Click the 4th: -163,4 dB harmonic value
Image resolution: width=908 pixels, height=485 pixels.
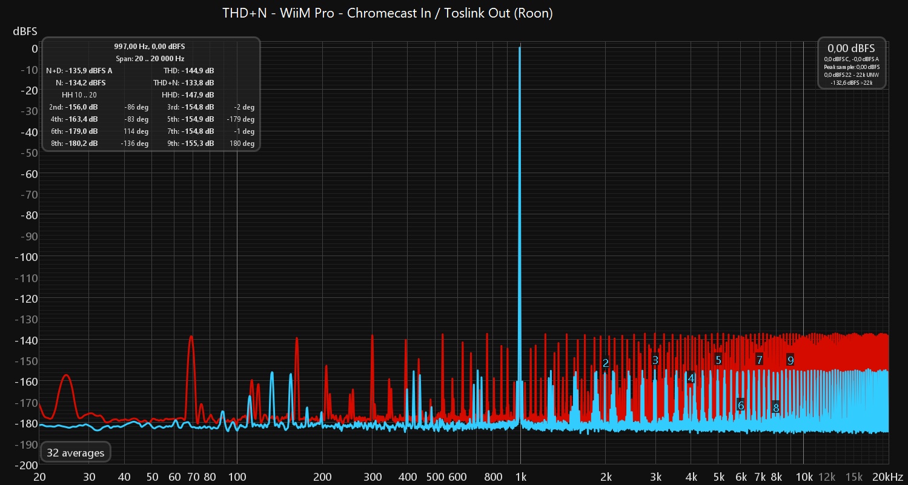tap(74, 119)
